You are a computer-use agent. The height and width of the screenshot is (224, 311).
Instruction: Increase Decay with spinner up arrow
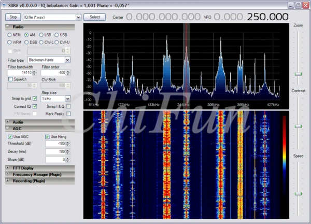pos(68,150)
